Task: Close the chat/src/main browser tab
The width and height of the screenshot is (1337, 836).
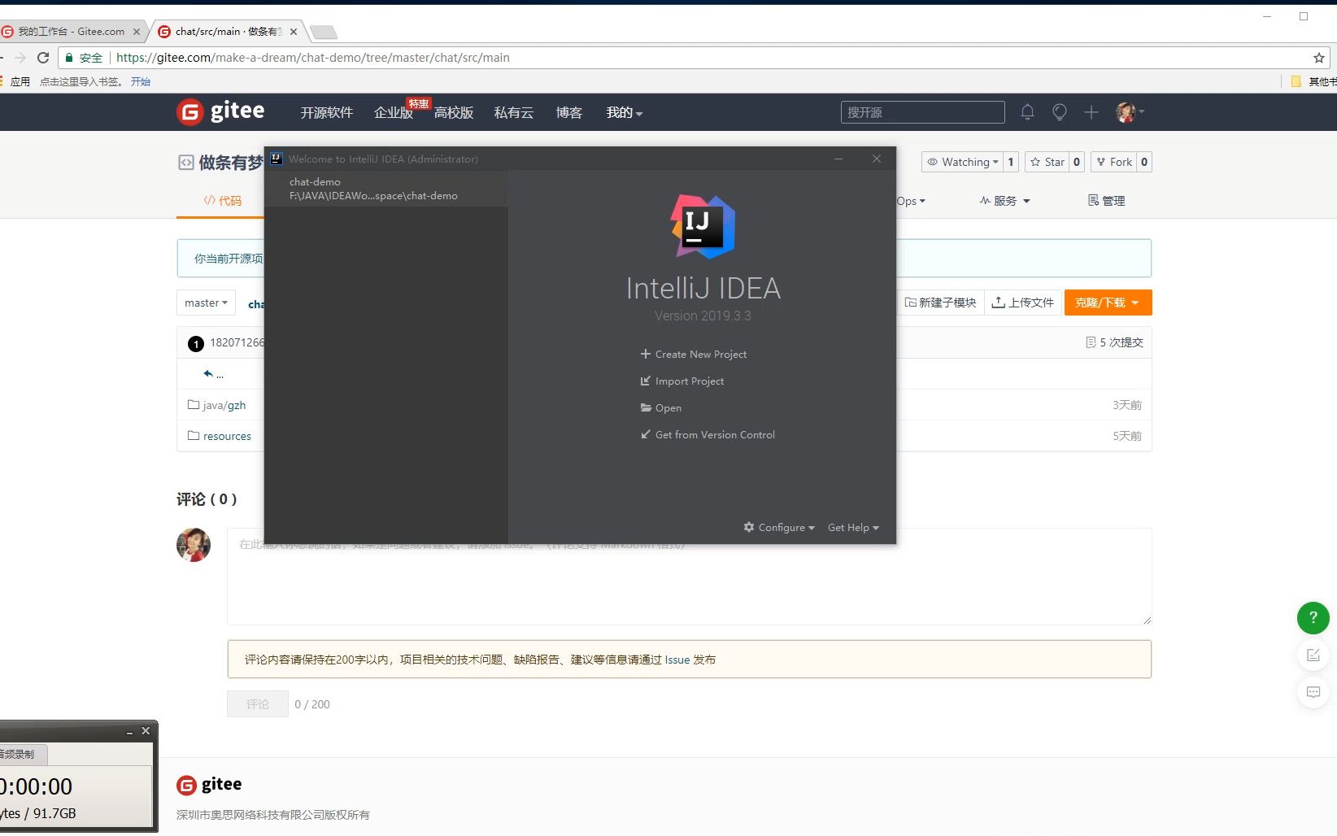Action: pyautogui.click(x=294, y=32)
